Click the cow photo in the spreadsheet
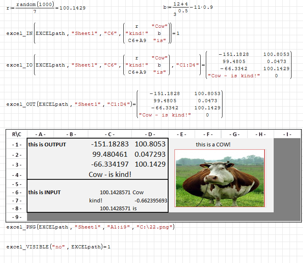This screenshot has height=263, width=303. 220,178
